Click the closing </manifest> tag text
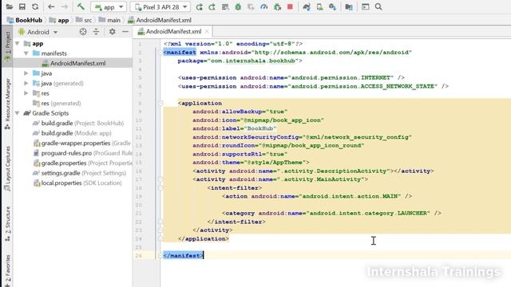511x287 pixels. 183,255
